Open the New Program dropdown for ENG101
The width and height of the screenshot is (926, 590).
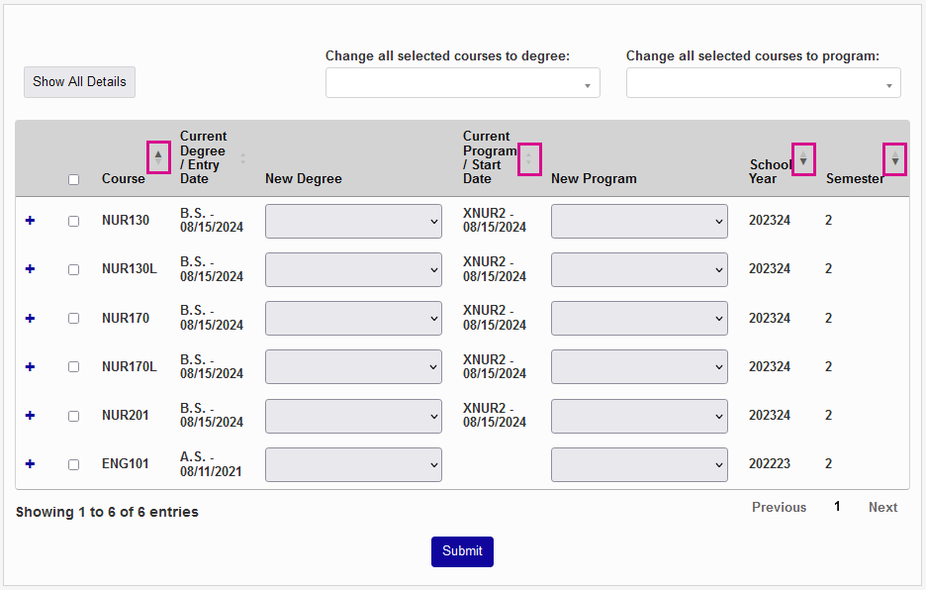[639, 464]
